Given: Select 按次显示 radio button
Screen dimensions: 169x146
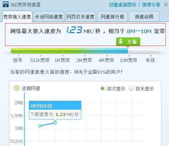Looking at the screenshot, I should (102, 88).
